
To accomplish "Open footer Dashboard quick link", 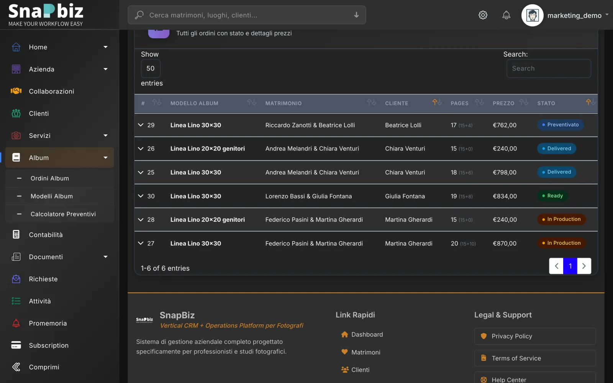I will pos(362,334).
